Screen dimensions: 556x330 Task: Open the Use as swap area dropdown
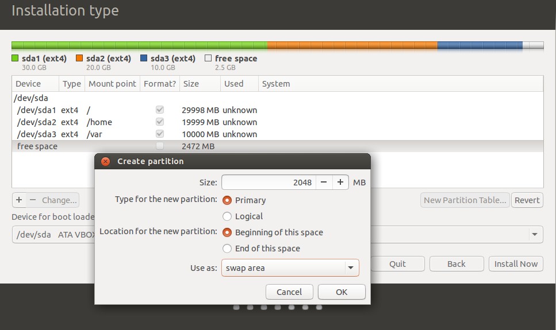tap(290, 268)
